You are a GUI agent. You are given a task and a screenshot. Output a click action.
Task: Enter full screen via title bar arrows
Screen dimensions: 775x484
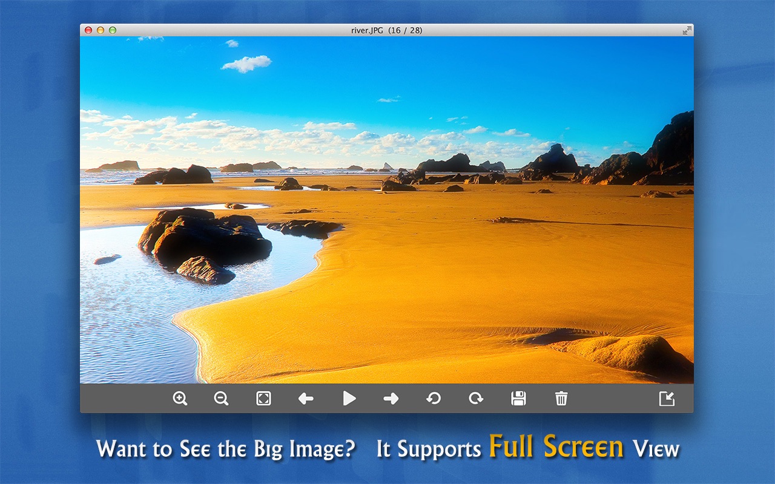coord(687,30)
